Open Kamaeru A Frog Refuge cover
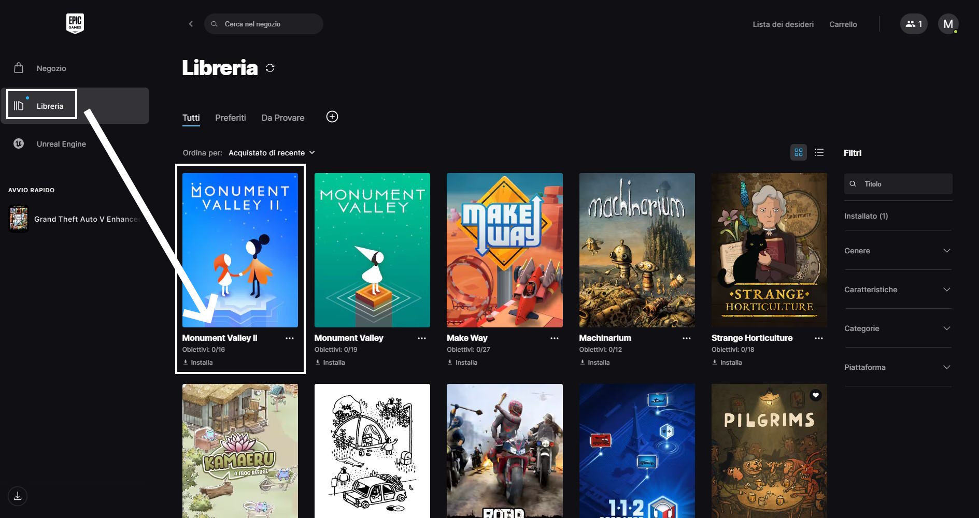This screenshot has width=979, height=518. click(240, 451)
